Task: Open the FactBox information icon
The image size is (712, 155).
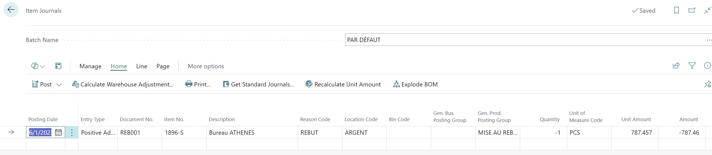Action: click(x=707, y=66)
